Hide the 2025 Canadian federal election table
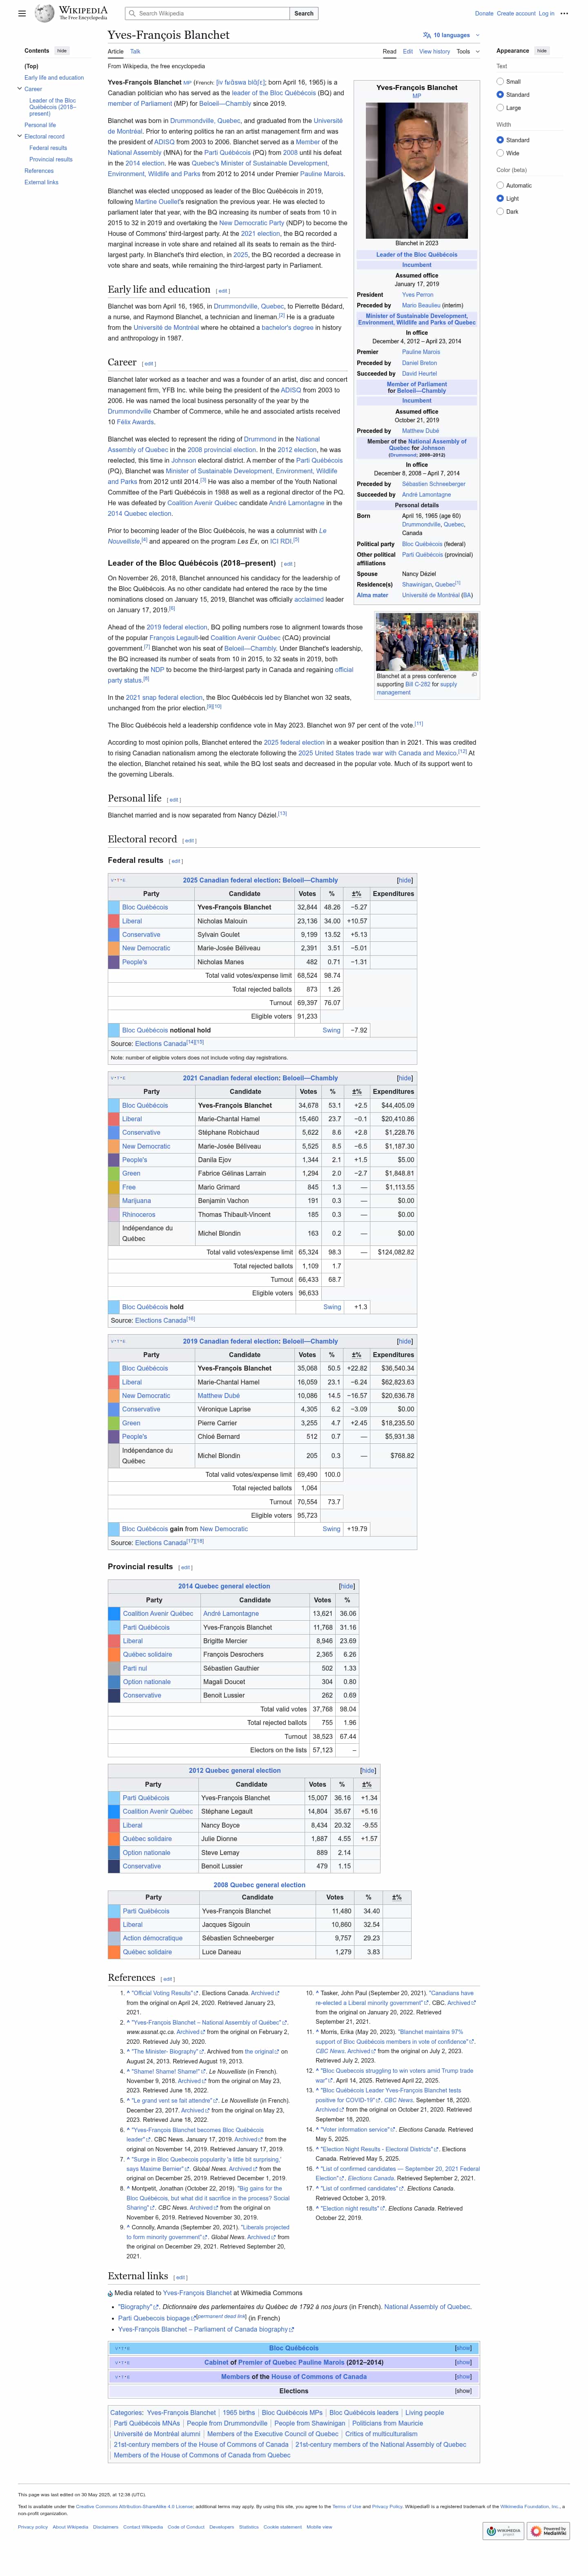This screenshot has width=588, height=2576. pos(404,880)
